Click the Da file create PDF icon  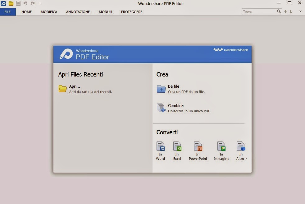click(x=161, y=89)
